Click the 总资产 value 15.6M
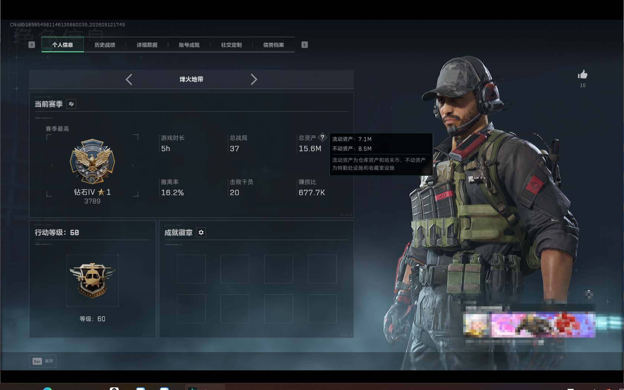 point(310,148)
